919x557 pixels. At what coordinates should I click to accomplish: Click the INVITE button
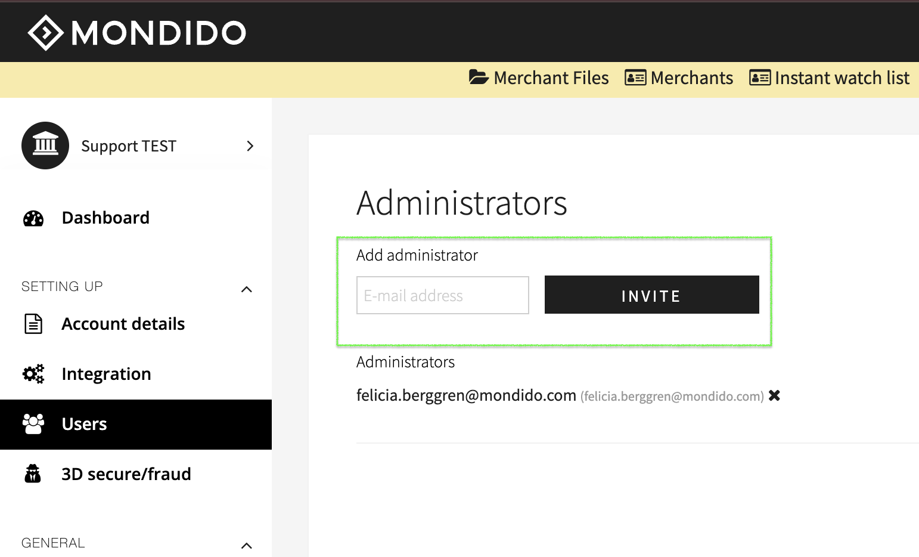click(652, 295)
